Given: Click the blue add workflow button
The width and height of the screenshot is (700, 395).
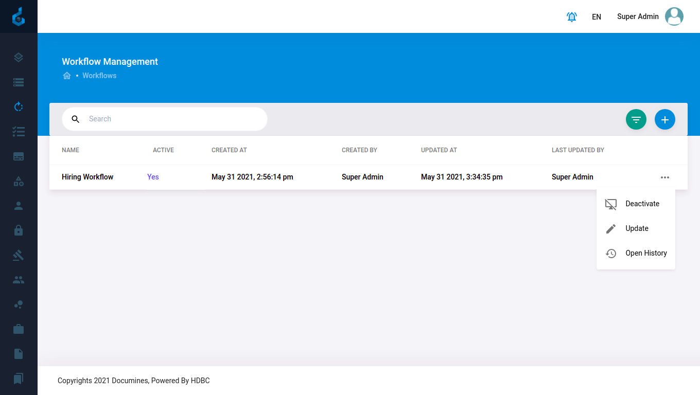Looking at the screenshot, I should tap(665, 119).
